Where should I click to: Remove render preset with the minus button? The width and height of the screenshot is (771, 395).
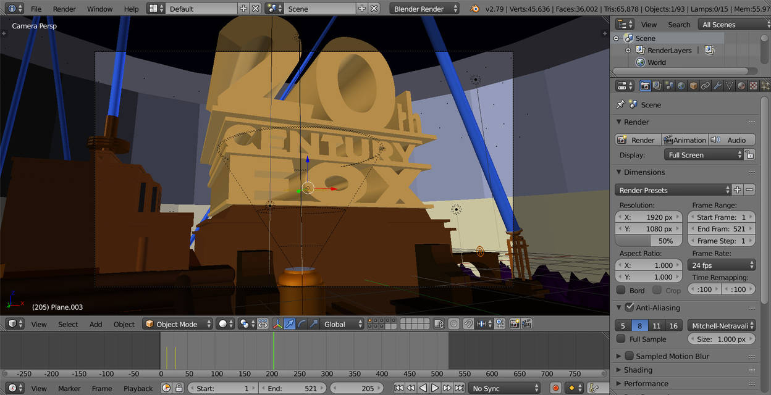749,190
